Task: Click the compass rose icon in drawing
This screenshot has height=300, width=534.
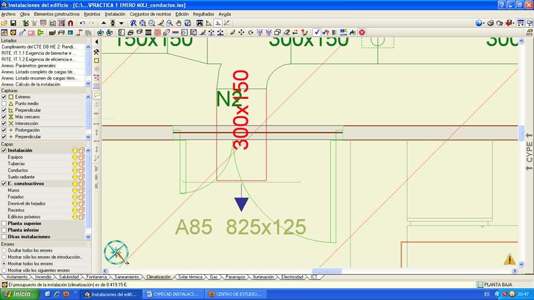Action: 115,252
